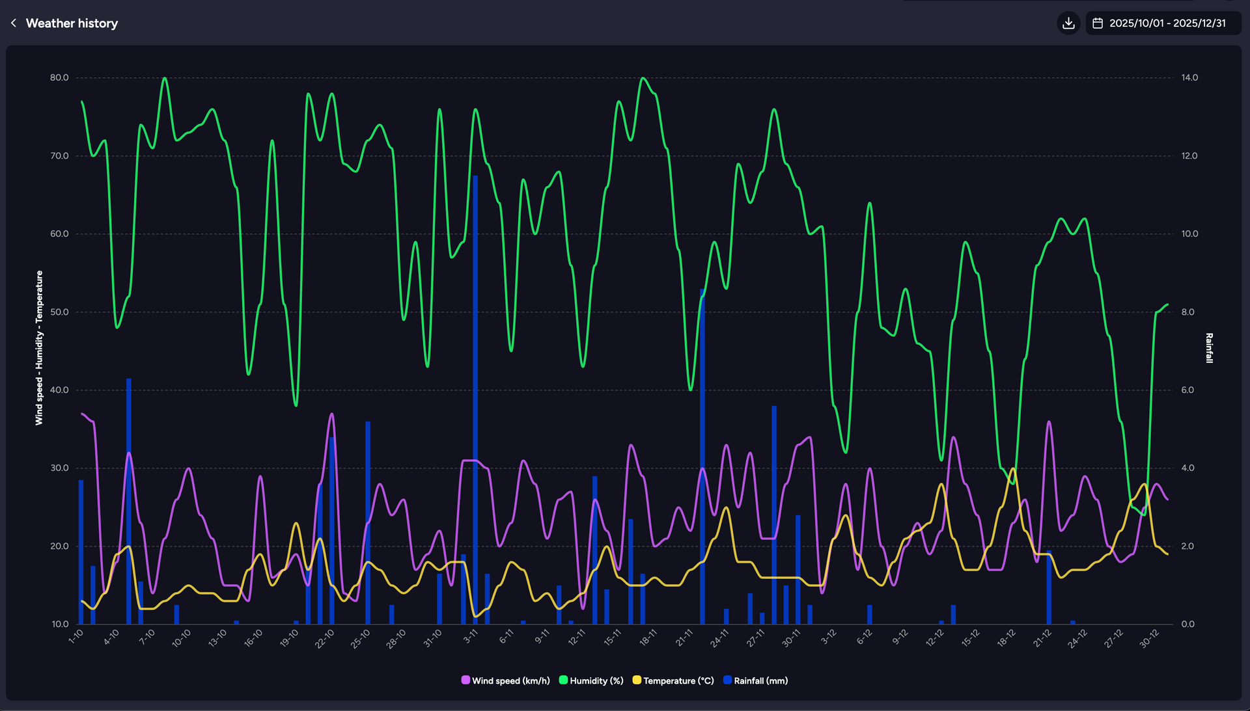The image size is (1250, 711).
Task: Click the right-side Rainfall axis title
Action: (1209, 348)
